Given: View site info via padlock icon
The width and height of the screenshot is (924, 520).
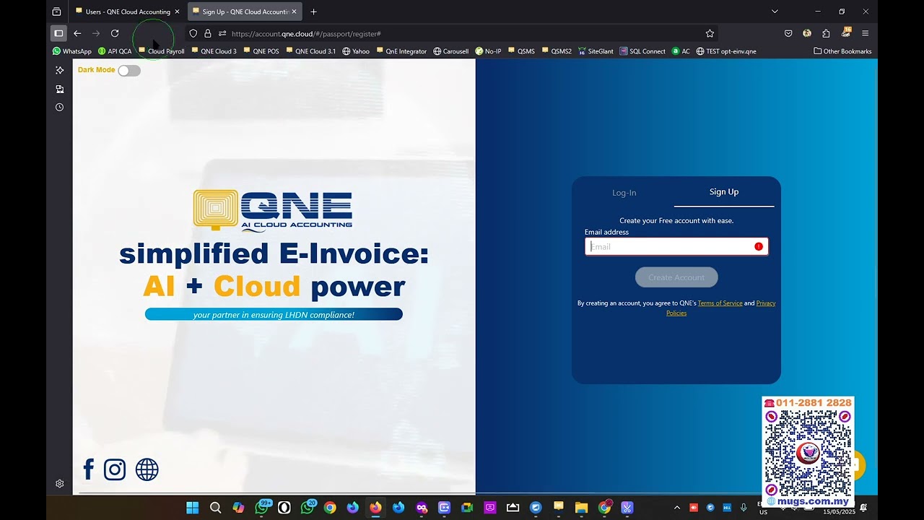Looking at the screenshot, I should (208, 33).
